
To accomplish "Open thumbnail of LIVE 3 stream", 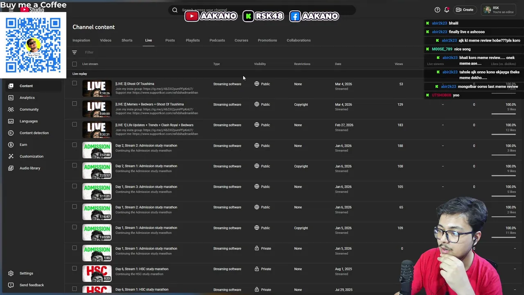I will [x=97, y=88].
